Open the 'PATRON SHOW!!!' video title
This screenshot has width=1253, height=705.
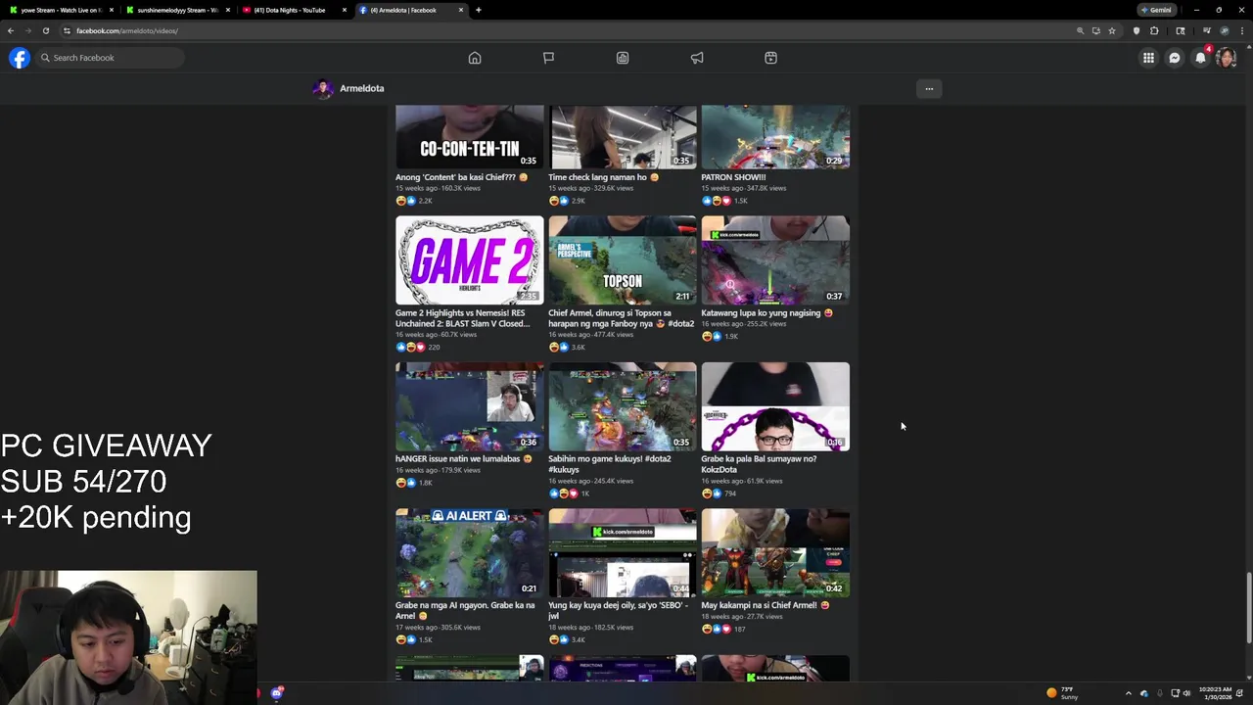[x=733, y=177]
